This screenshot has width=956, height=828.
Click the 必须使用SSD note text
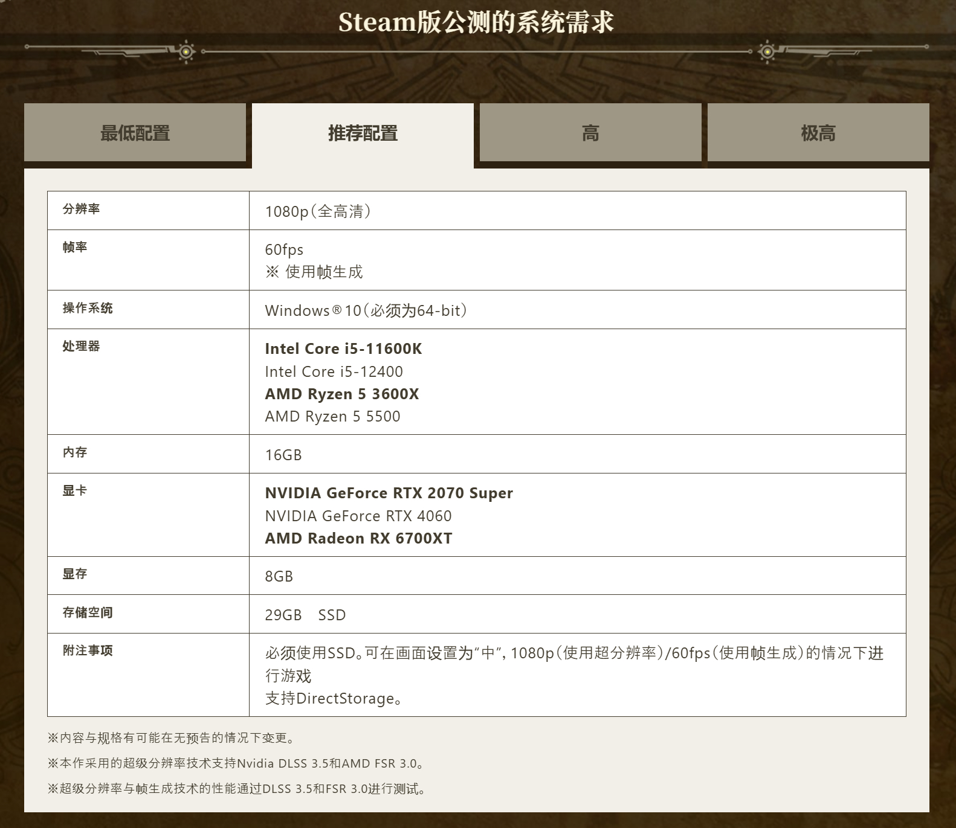tap(574, 664)
